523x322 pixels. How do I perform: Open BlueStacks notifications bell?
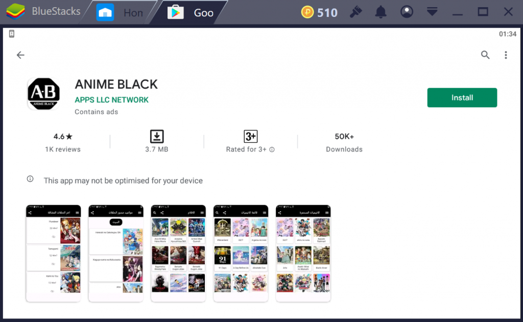click(381, 12)
